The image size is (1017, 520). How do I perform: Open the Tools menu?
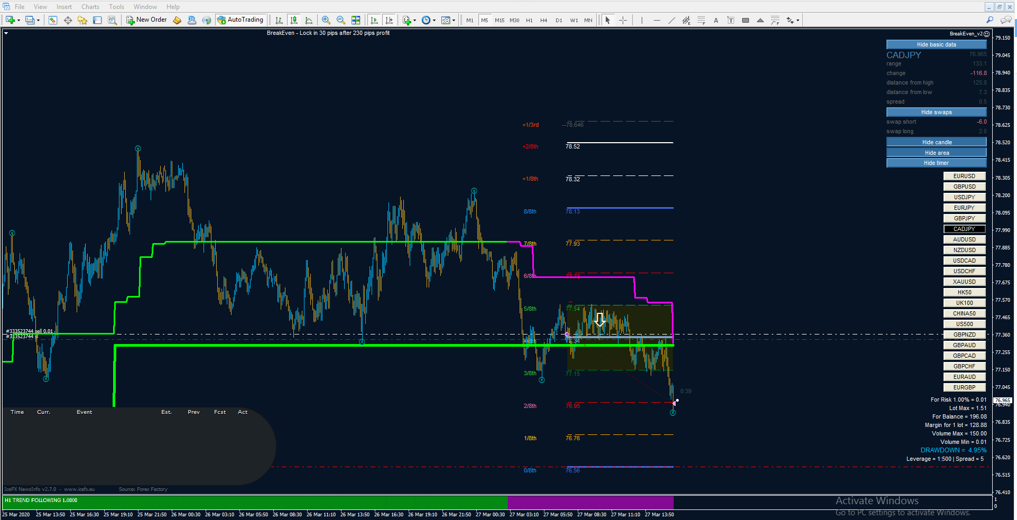116,7
